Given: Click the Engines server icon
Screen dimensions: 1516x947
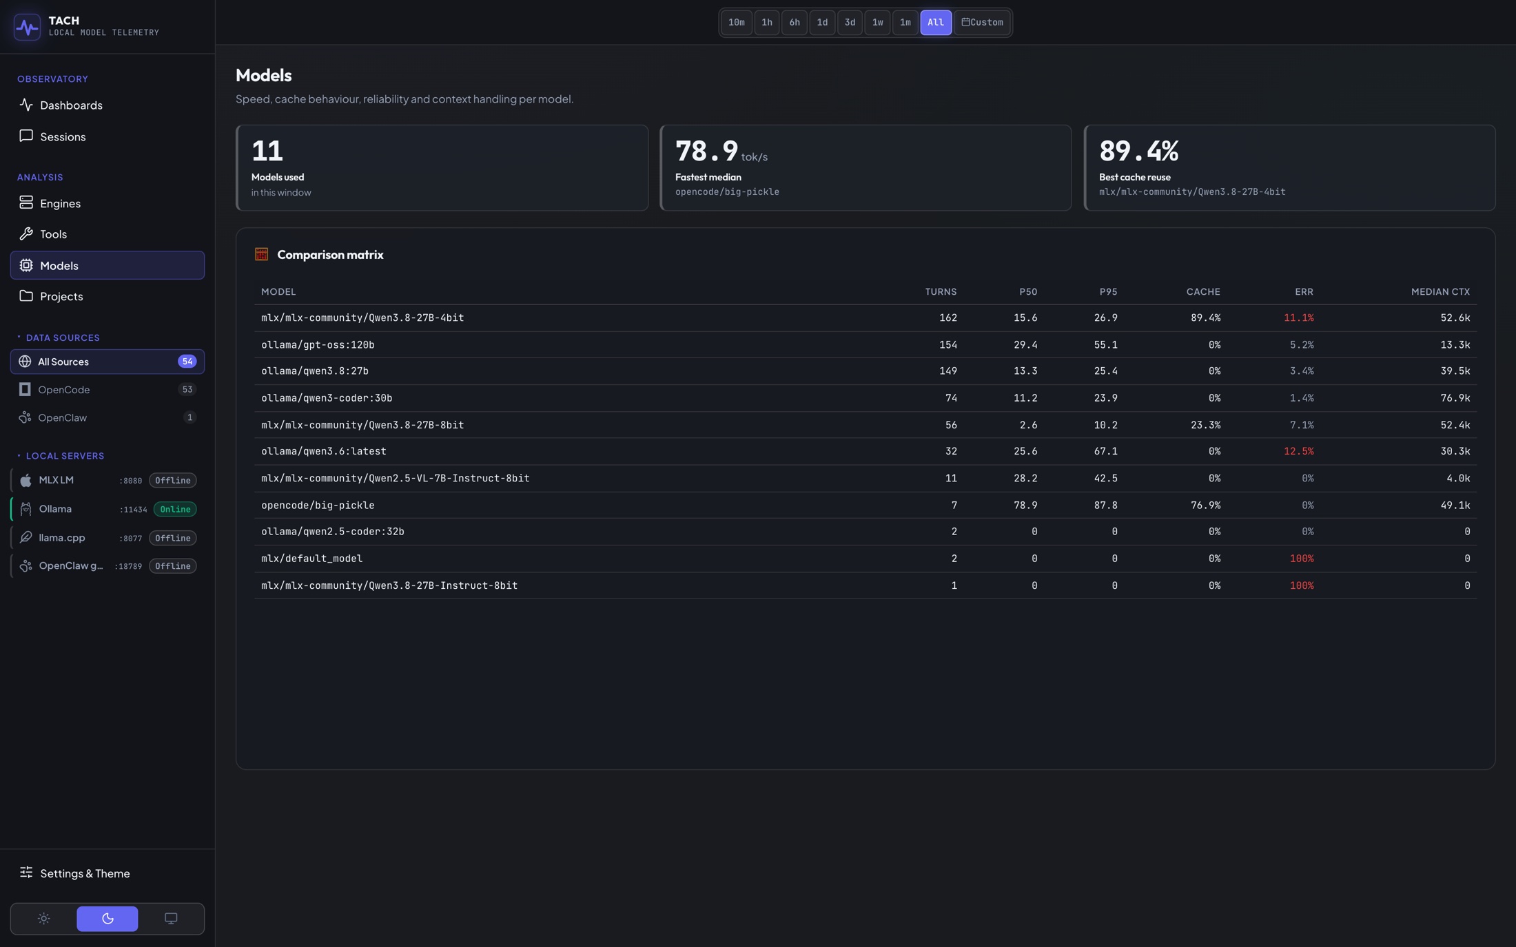Looking at the screenshot, I should click(x=26, y=202).
